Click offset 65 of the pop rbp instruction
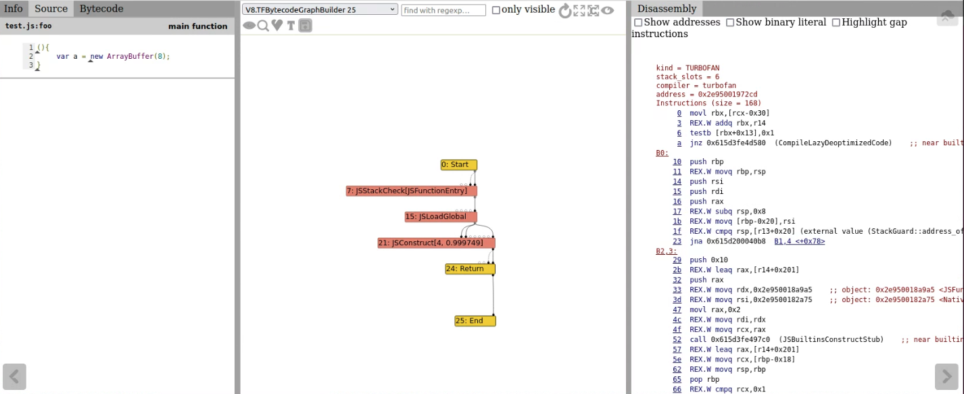This screenshot has height=394, width=964. pos(677,380)
